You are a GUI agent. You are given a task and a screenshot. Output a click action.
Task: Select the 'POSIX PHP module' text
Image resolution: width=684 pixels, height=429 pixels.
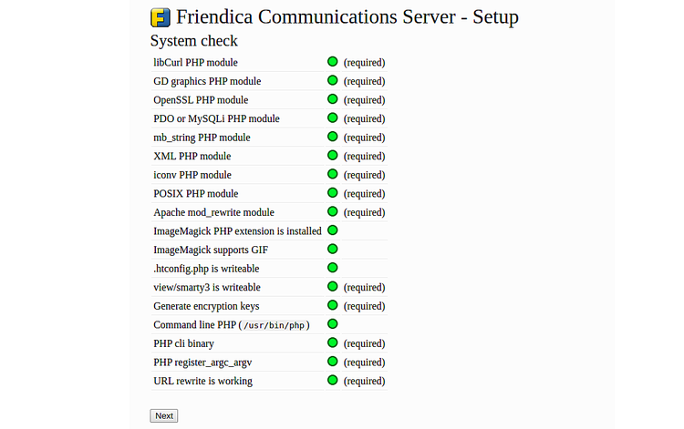point(196,193)
